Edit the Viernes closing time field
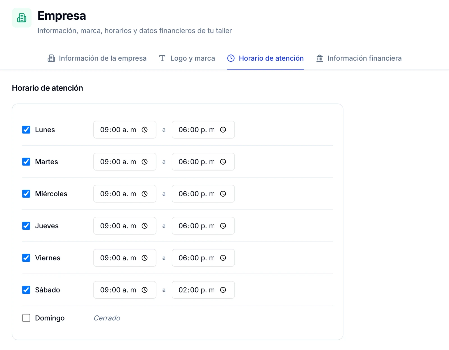The height and width of the screenshot is (350, 449). [203, 258]
